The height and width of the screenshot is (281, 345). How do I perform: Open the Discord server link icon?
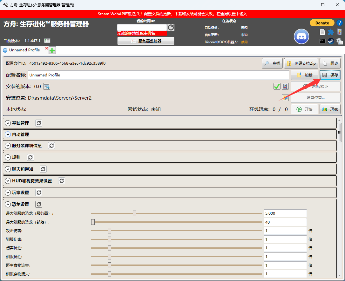pos(301,36)
